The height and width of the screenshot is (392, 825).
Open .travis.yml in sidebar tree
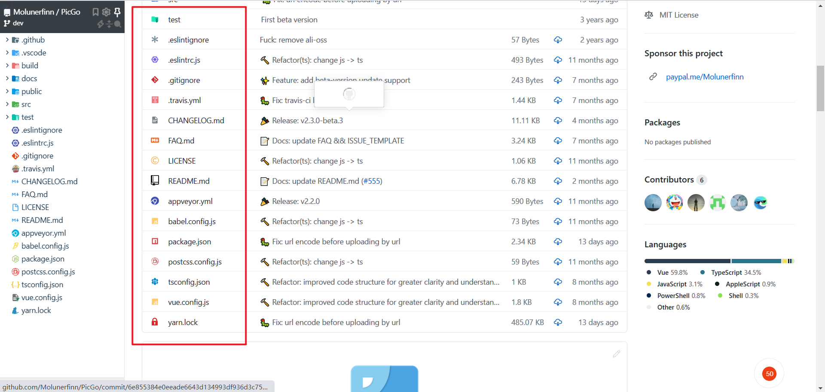(38, 169)
